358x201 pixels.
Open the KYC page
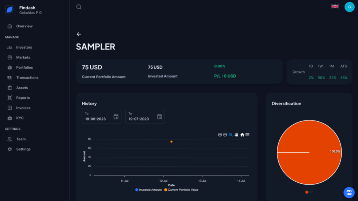click(x=20, y=118)
